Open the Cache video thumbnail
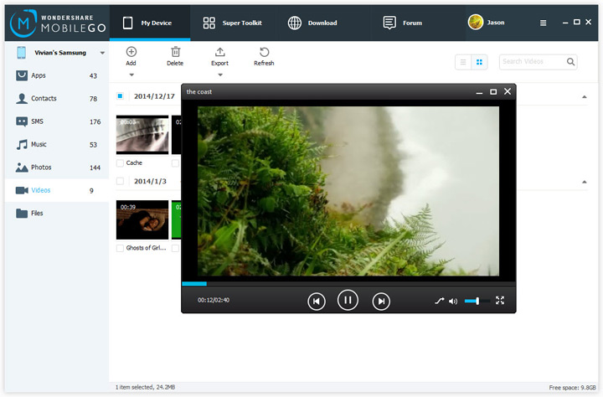 pyautogui.click(x=142, y=135)
